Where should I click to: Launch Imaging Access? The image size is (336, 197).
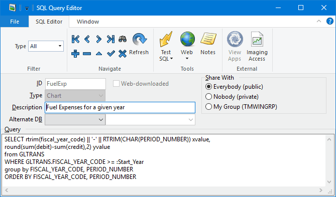(x=257, y=47)
